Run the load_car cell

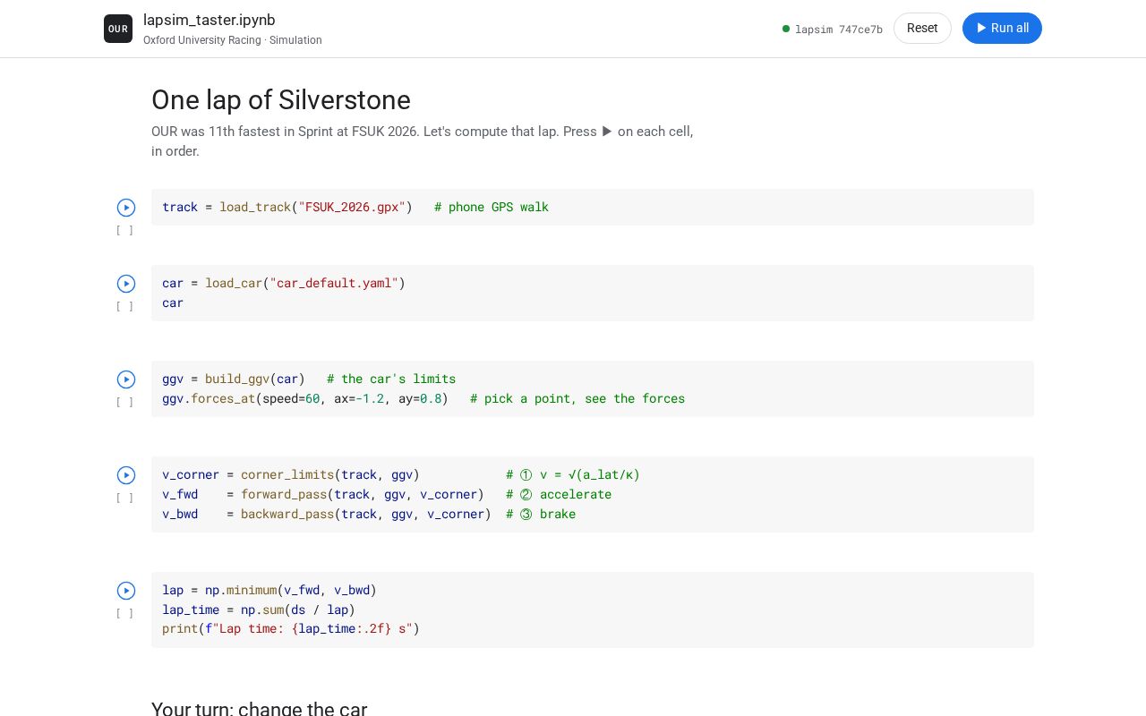[x=126, y=284]
